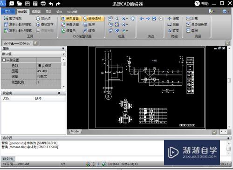Select the 剪切框架 clip frame tool

point(13,19)
